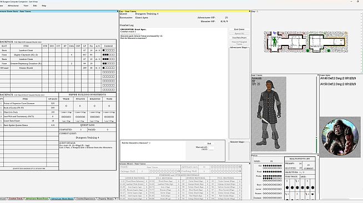Toggle first Leather Cloak damage pip
This screenshot has width=363, height=203.
click(x=109, y=50)
